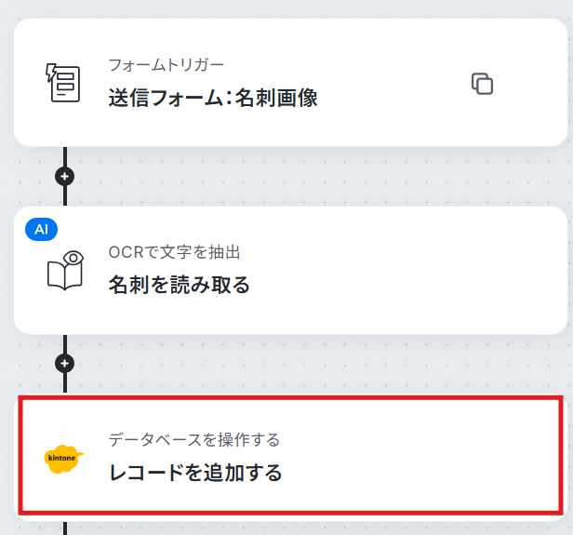Click the blue AI badge
This screenshot has height=535, width=573.
point(41,230)
